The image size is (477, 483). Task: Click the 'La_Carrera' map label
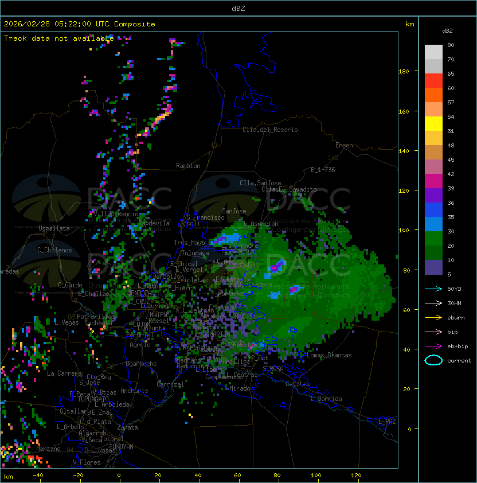pyautogui.click(x=65, y=373)
